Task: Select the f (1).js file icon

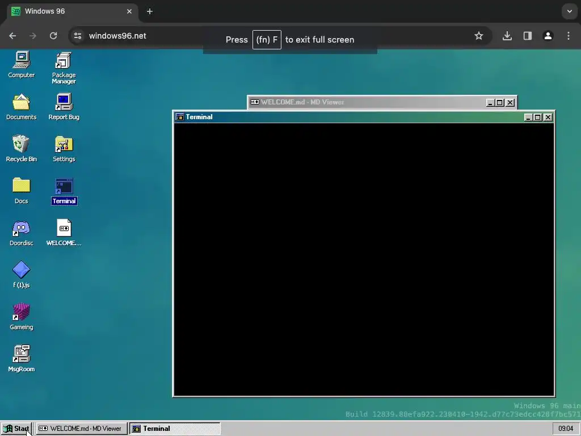Action: pyautogui.click(x=21, y=275)
